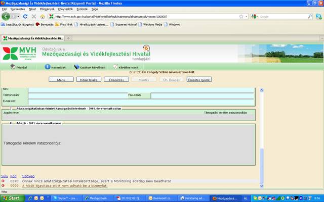Image resolution: width=324 pixels, height=202 pixels.
Task: Open the Windows Media bookmark
Action: coord(150,24)
